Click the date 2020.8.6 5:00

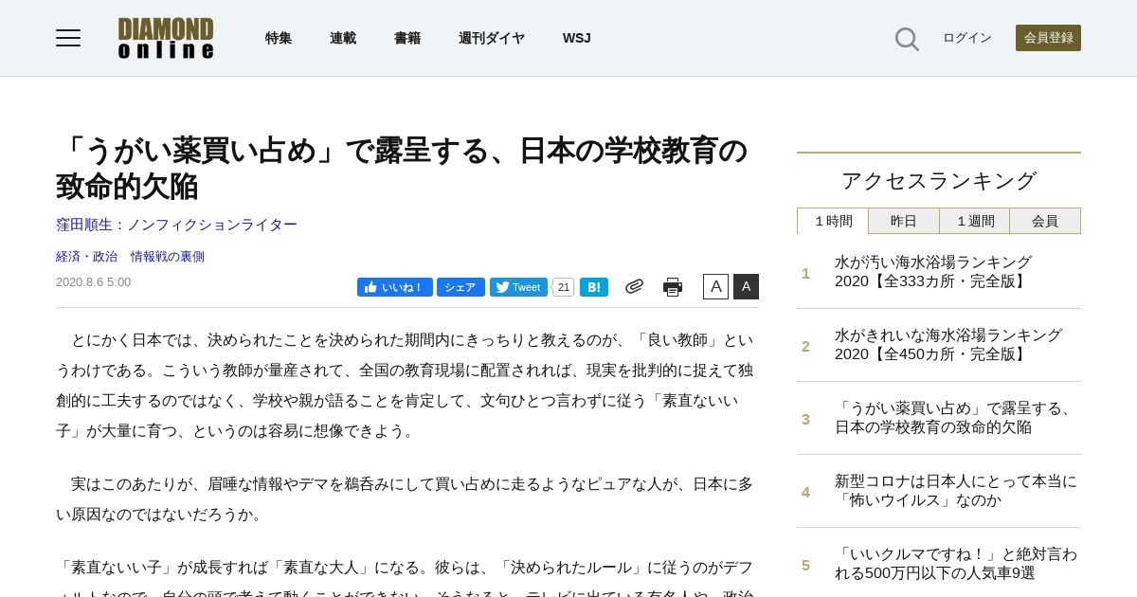coord(93,282)
